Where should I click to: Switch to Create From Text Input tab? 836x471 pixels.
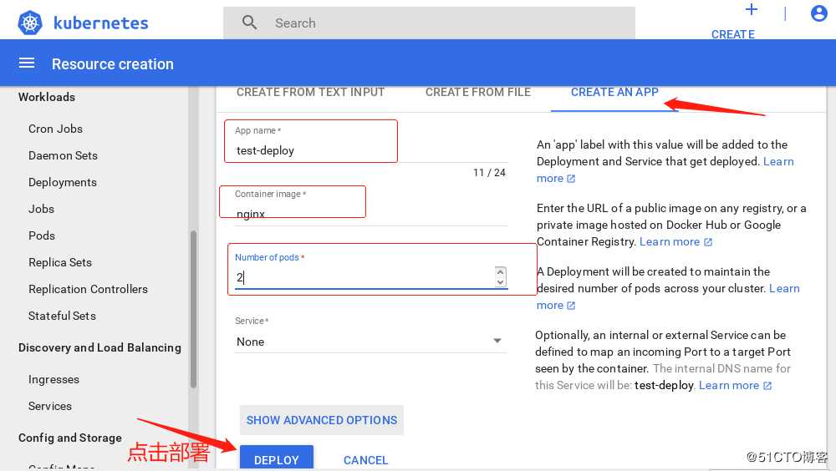click(310, 92)
